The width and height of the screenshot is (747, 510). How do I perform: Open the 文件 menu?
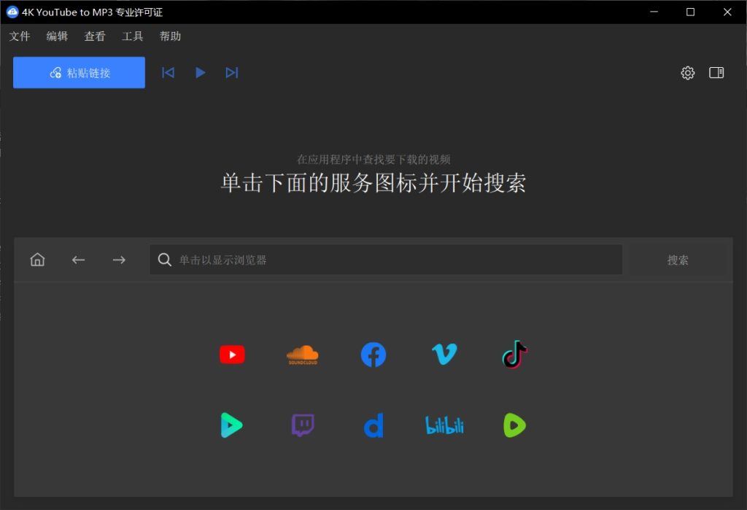click(20, 36)
